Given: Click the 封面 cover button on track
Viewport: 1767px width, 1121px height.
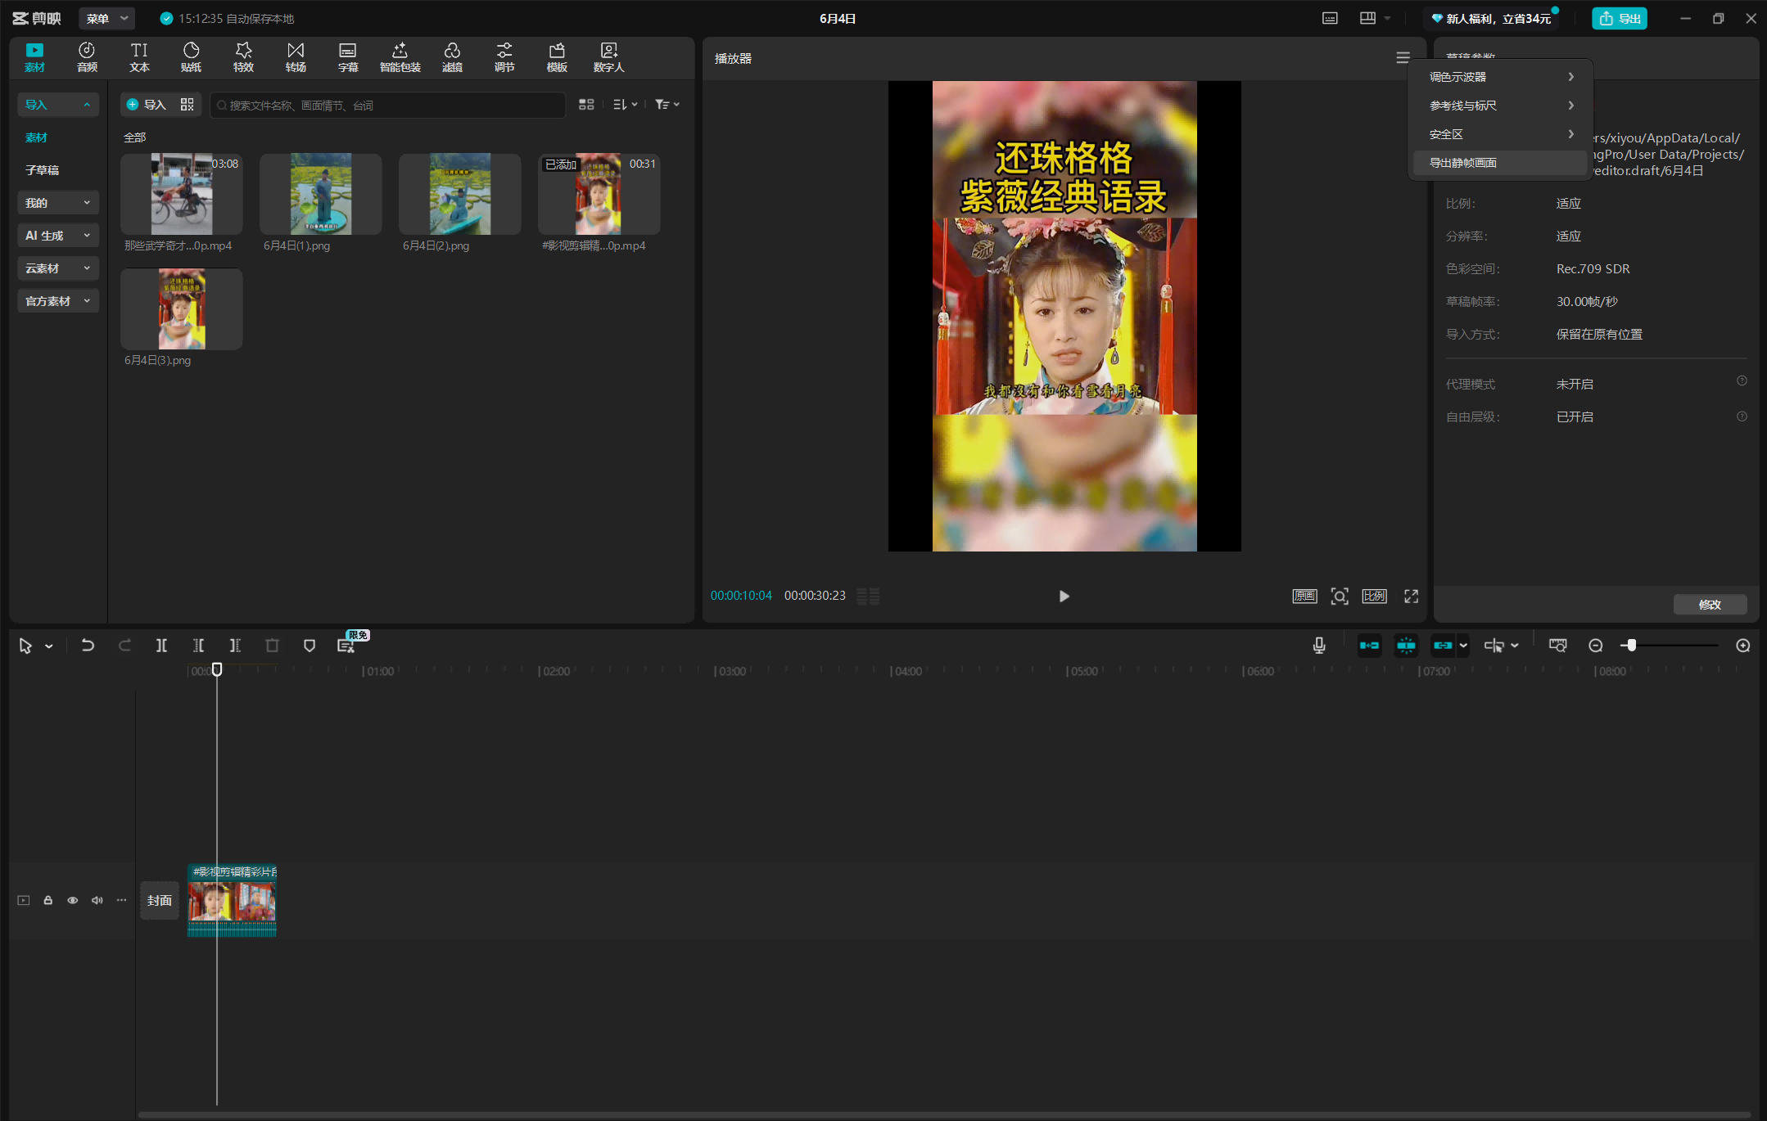Looking at the screenshot, I should (x=160, y=900).
